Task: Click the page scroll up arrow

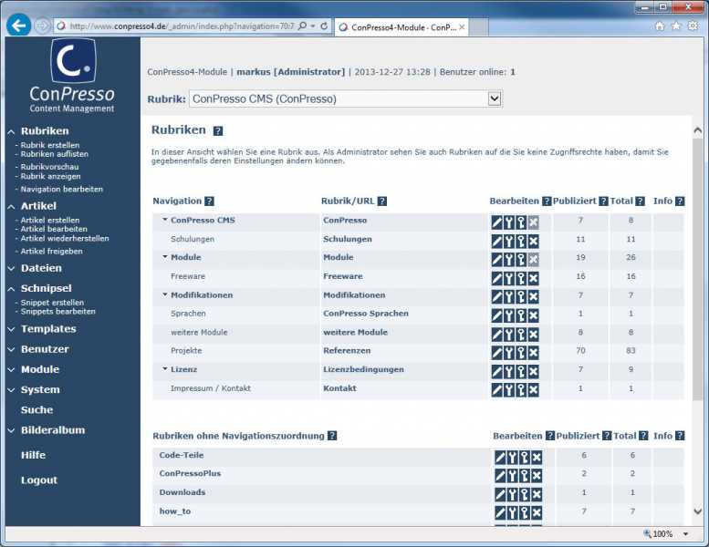Action: (698, 130)
